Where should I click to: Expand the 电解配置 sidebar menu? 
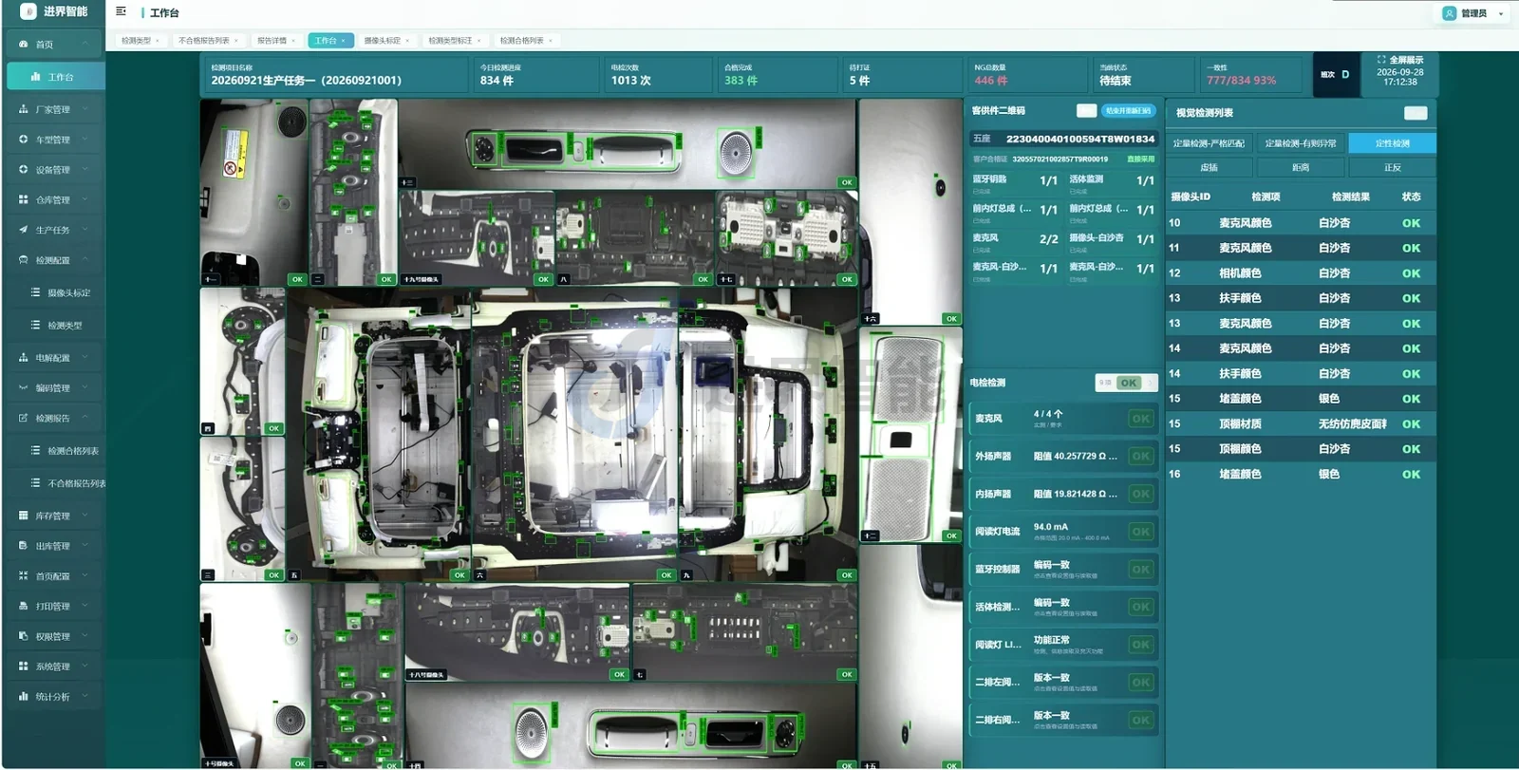[53, 358]
